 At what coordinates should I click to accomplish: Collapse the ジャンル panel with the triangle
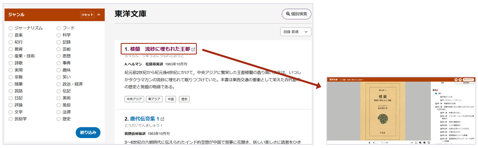coord(98,15)
